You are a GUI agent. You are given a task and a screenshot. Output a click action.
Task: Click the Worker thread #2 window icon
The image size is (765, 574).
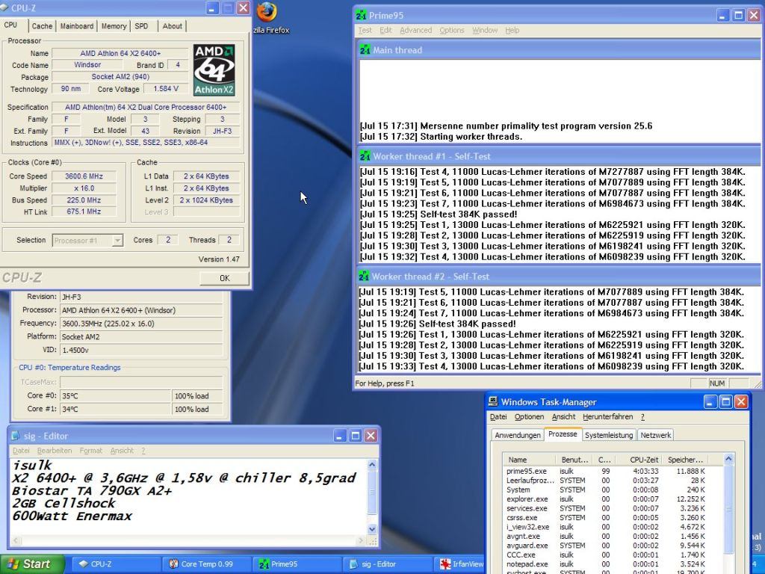[364, 277]
